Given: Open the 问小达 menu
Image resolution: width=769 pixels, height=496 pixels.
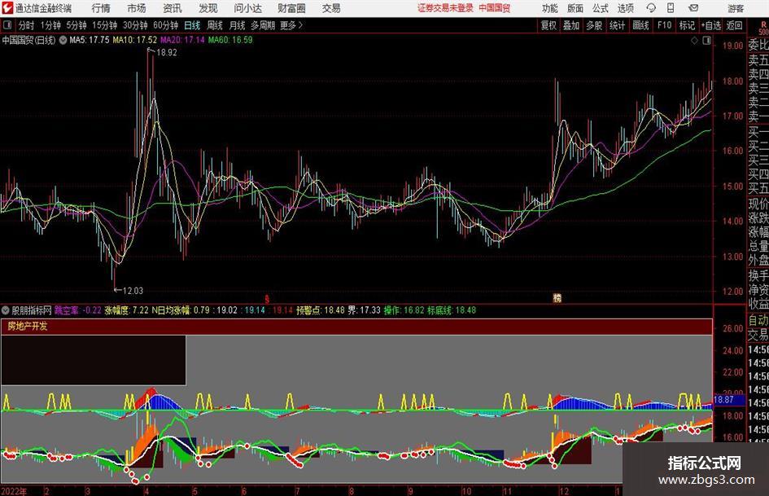Looking at the screenshot, I should click(248, 8).
